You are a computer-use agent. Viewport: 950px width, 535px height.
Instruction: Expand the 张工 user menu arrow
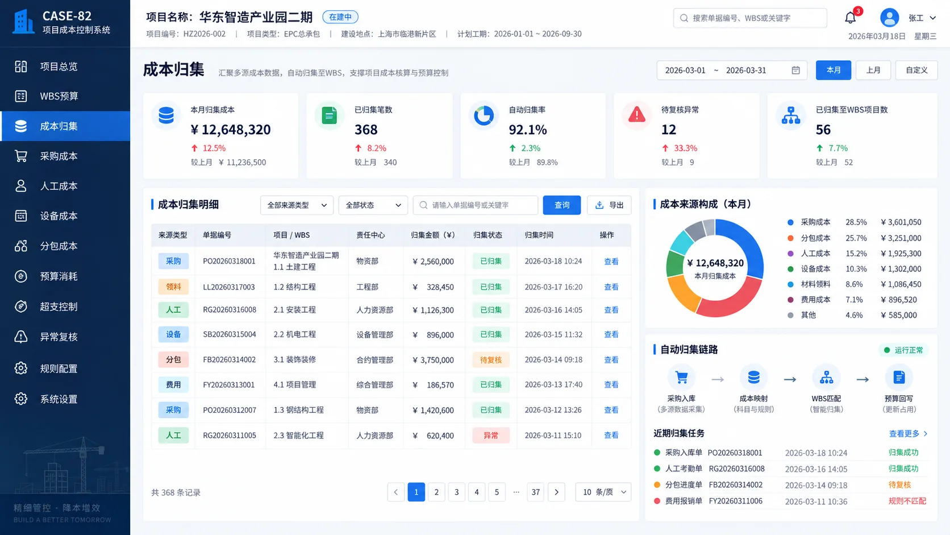[x=932, y=18]
